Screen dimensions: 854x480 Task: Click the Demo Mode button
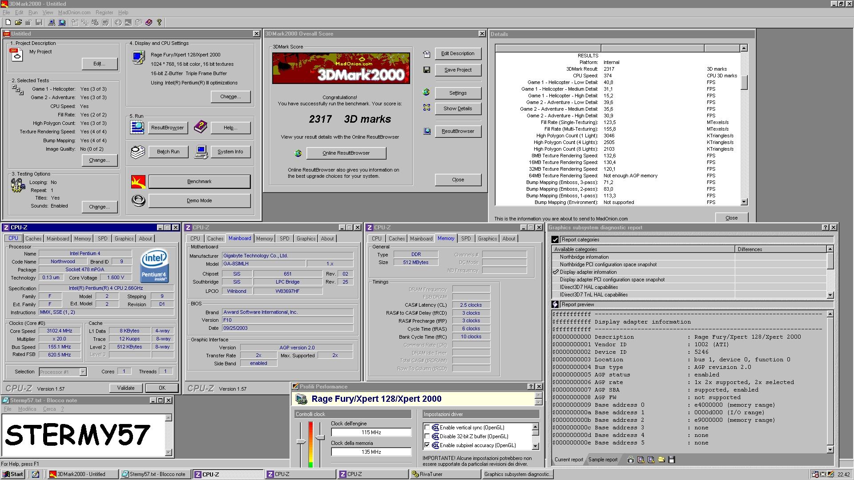[x=199, y=200]
